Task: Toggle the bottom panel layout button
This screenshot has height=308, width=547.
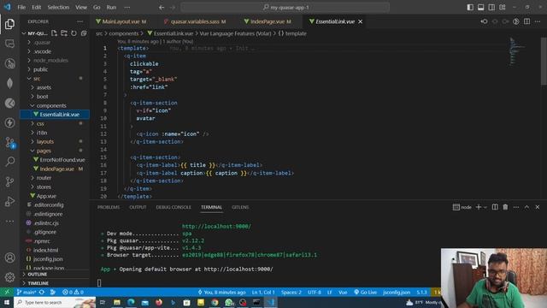Action: [x=480, y=8]
